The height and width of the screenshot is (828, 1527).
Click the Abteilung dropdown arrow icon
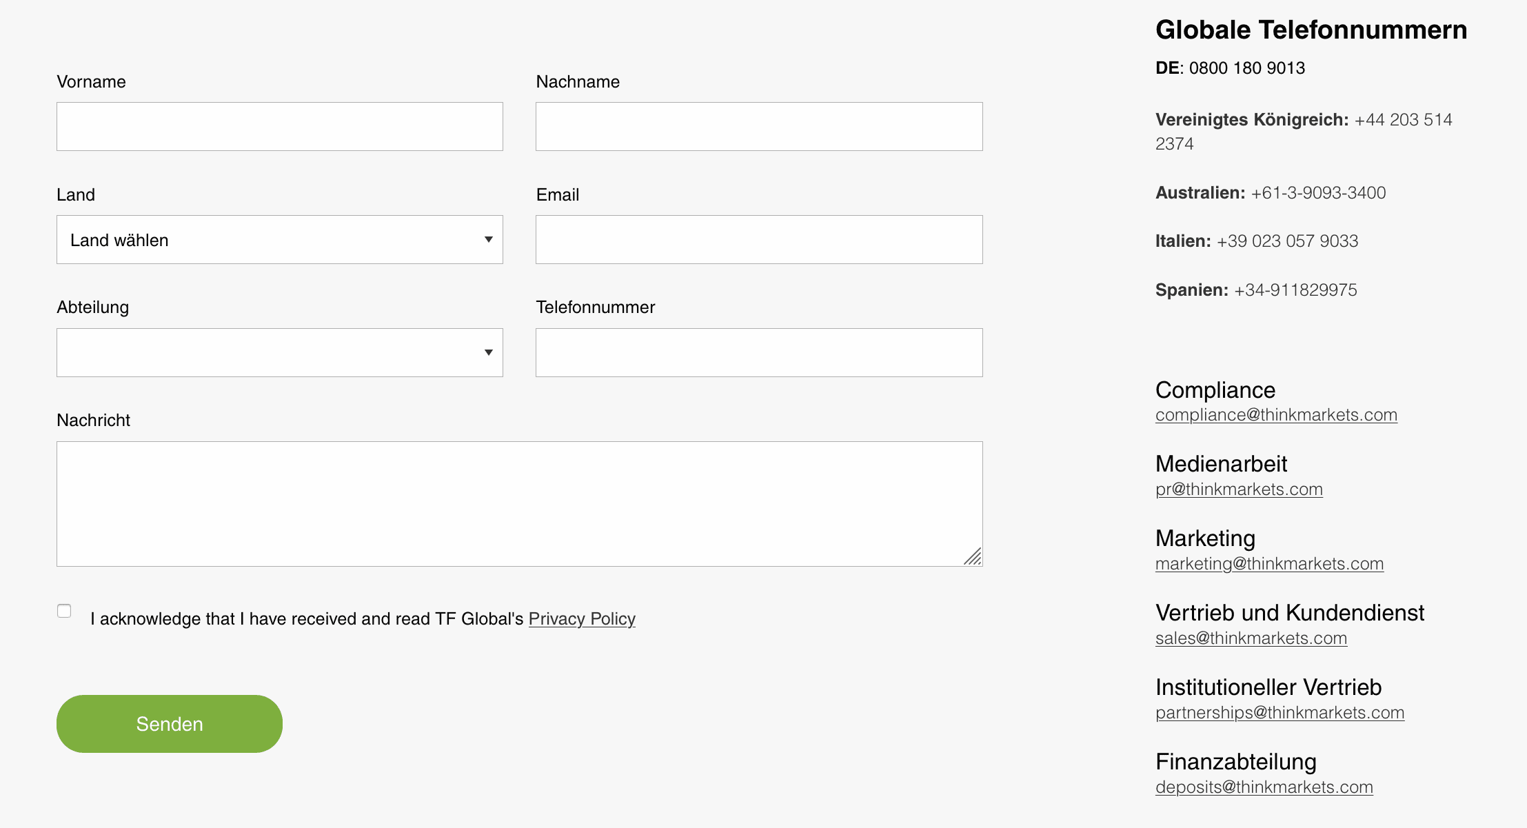(488, 353)
